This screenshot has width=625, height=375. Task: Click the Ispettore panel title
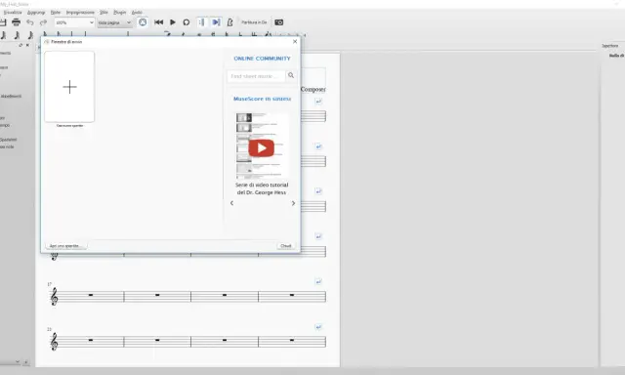(609, 46)
